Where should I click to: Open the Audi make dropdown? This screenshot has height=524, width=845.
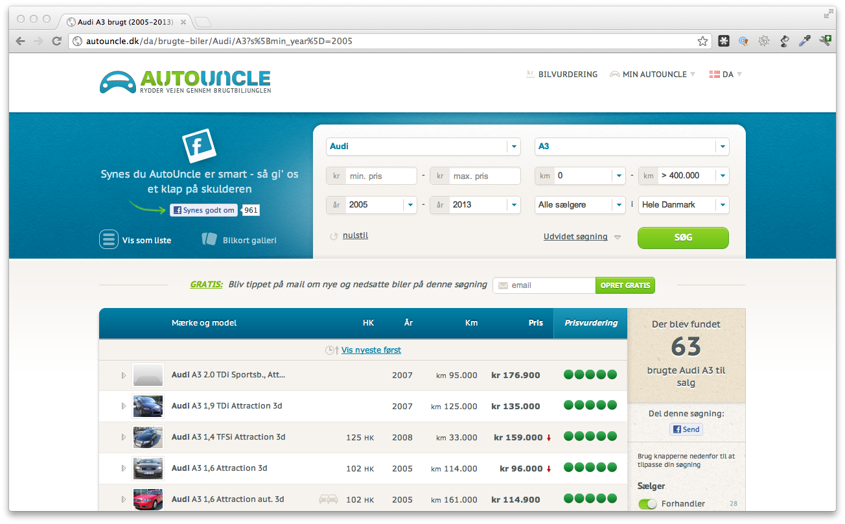424,147
